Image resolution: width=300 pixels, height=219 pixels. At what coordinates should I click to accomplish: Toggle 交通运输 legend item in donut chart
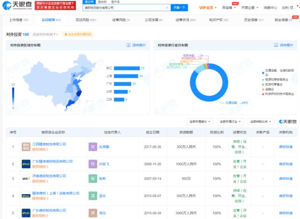tap(278, 72)
